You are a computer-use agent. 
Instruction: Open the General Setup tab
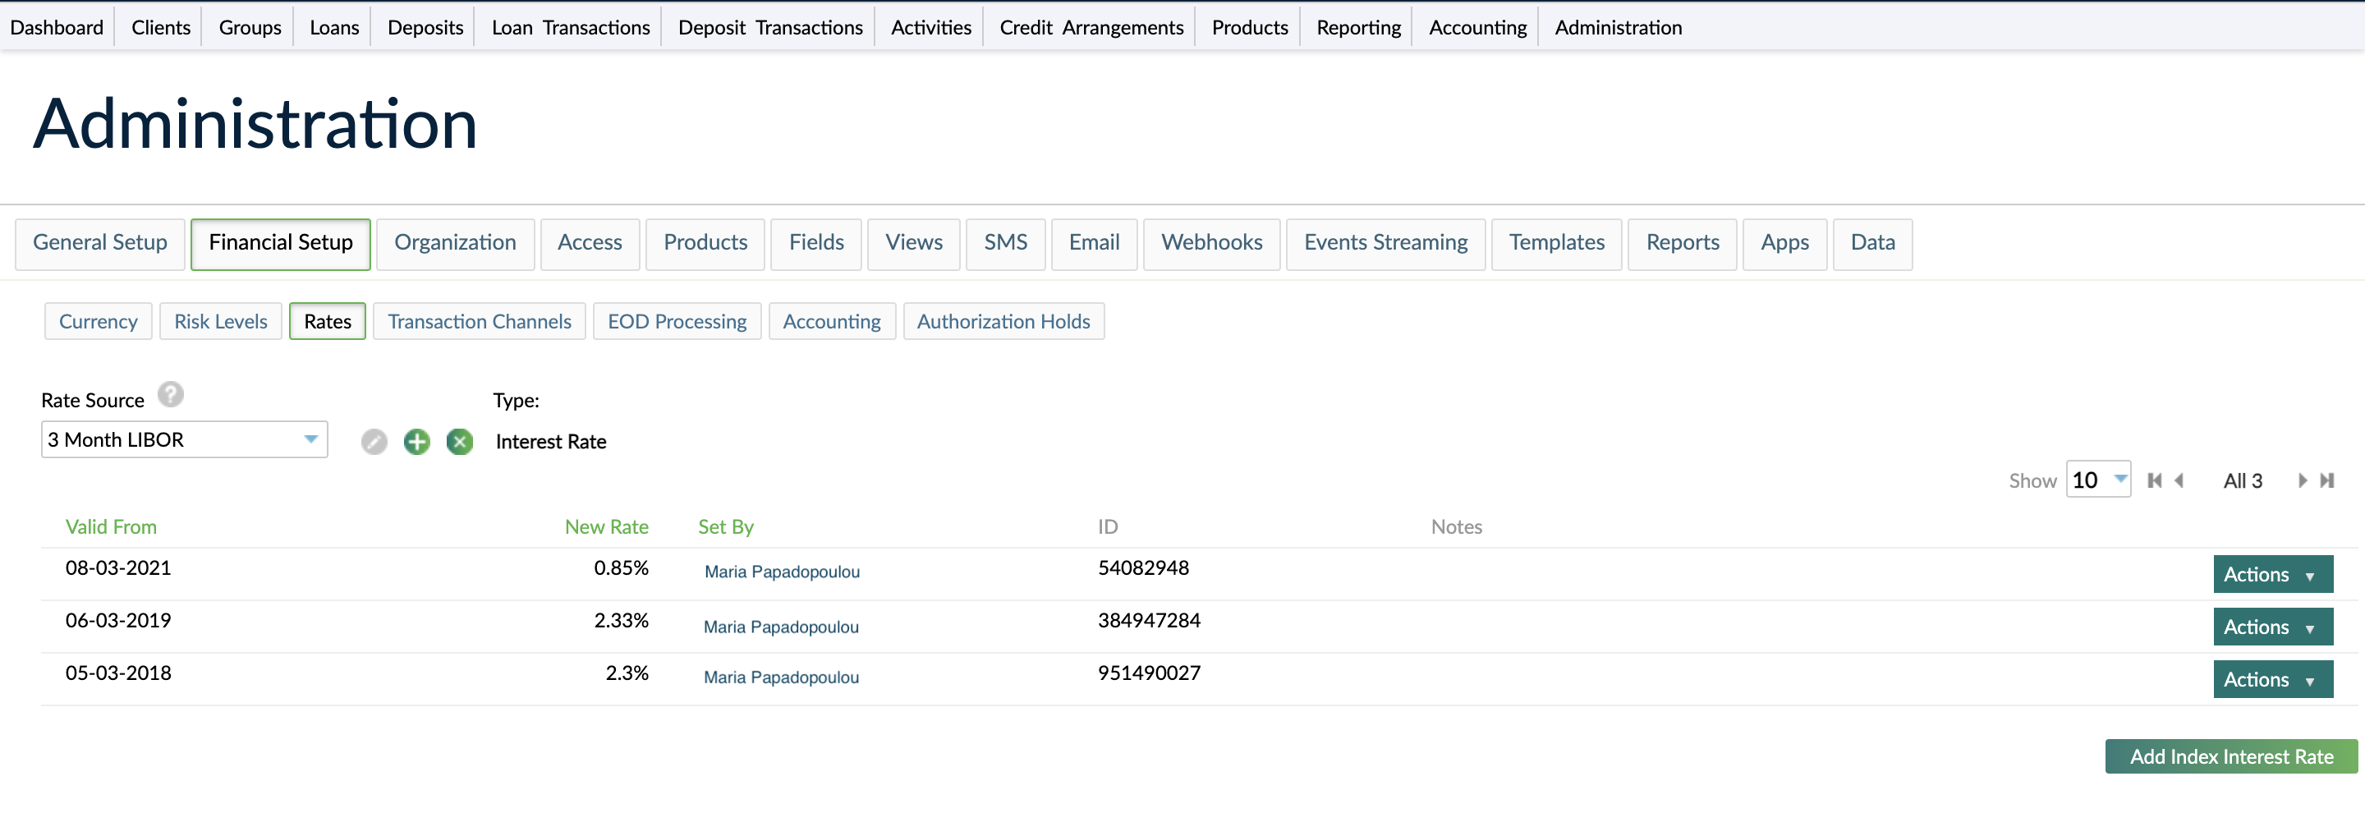click(100, 243)
